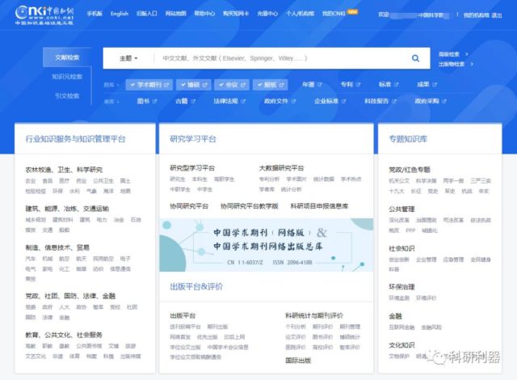Select the 图书 single-database option

143,101
